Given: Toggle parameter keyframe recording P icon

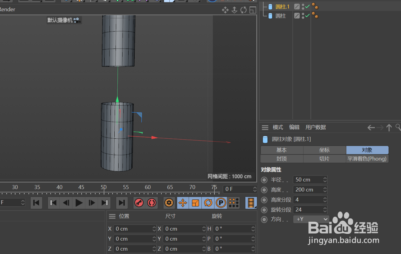Looking at the screenshot, I should pos(221,203).
